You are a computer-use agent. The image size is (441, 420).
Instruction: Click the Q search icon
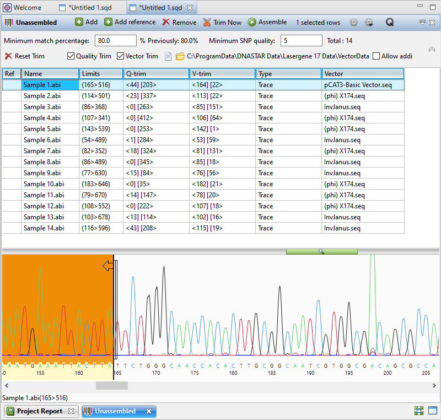pyautogui.click(x=390, y=22)
